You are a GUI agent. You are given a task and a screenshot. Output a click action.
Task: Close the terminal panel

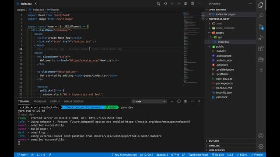coord(199,101)
